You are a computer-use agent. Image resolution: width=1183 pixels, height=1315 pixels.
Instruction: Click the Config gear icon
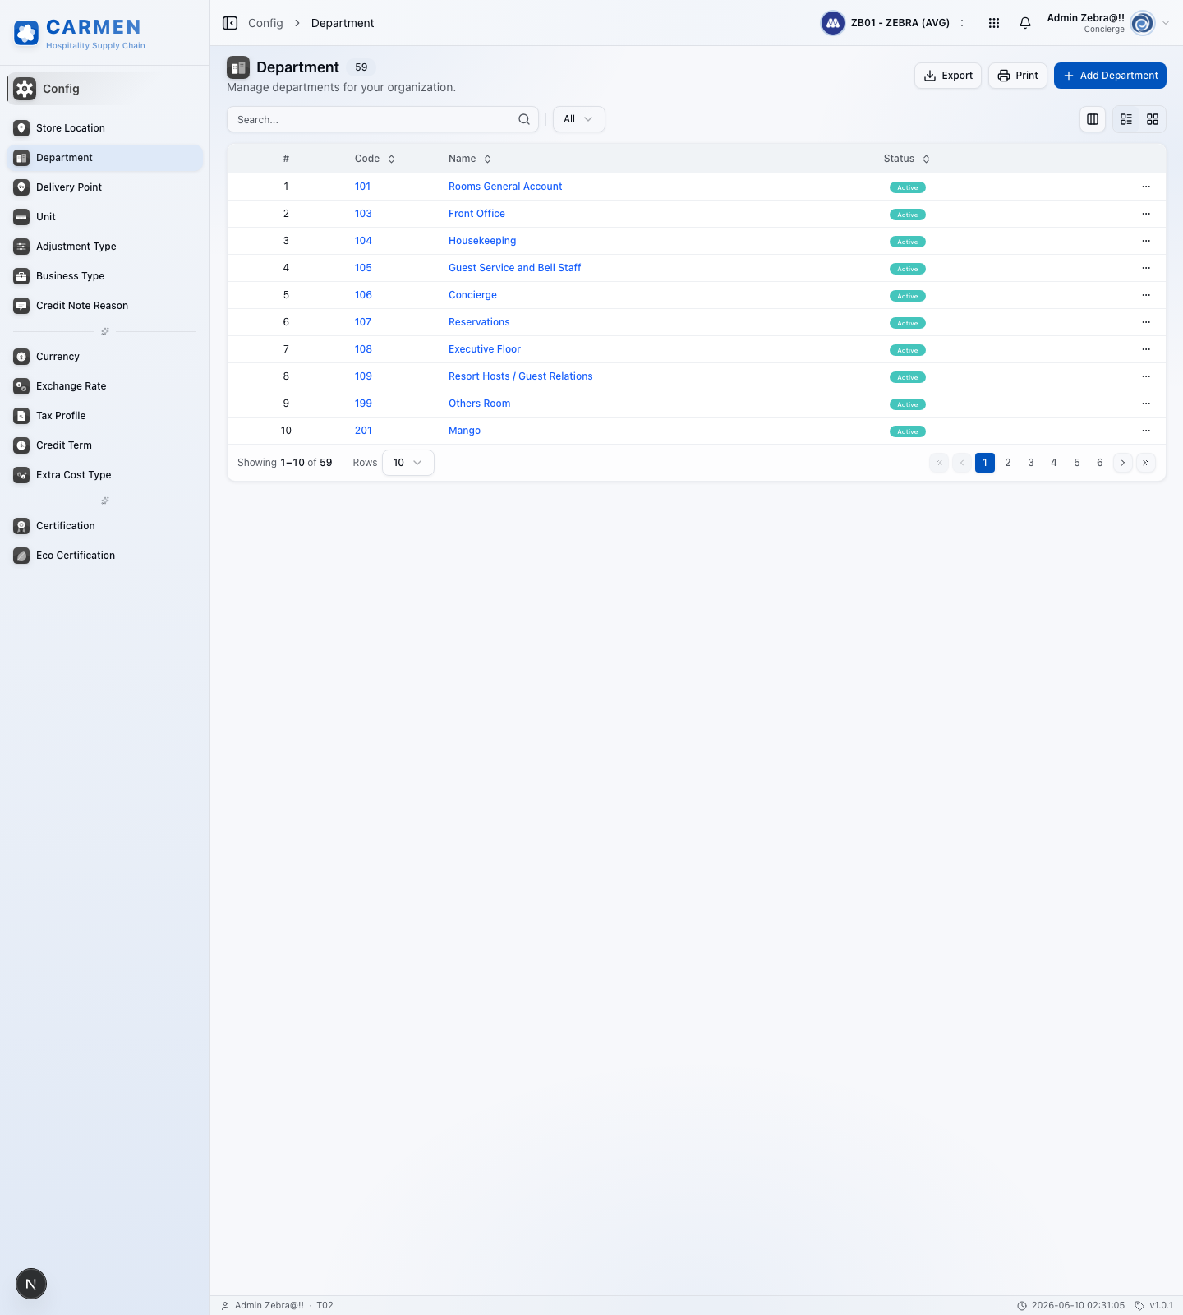tap(25, 89)
